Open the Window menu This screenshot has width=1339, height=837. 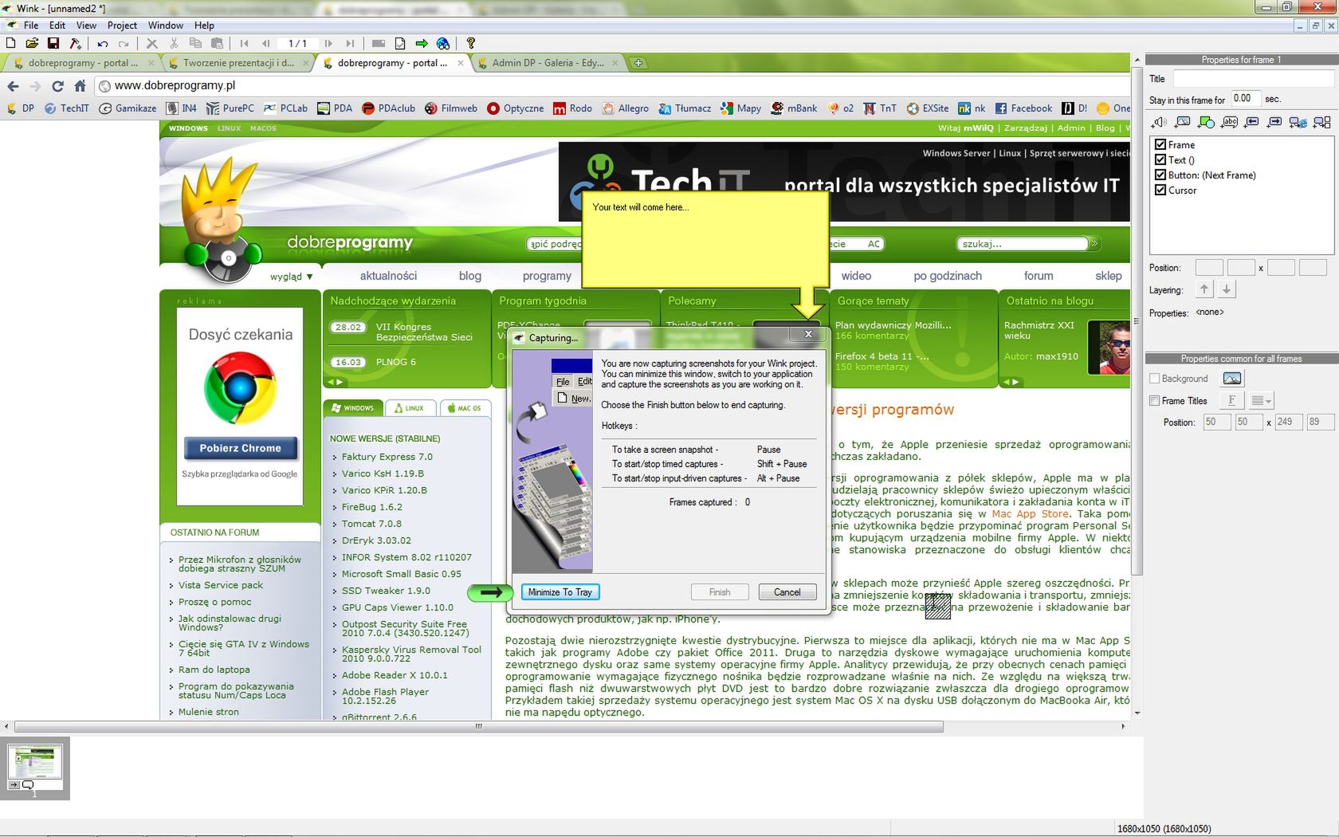(x=166, y=25)
